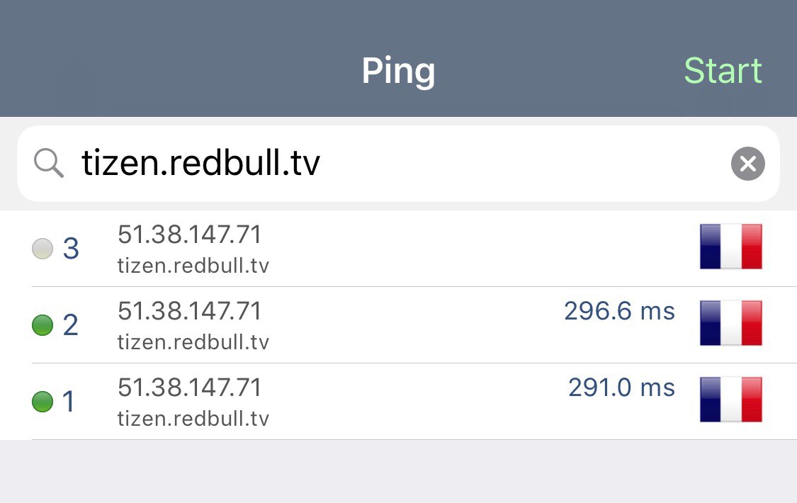Click the green status dot for ping 1
The image size is (797, 503).
pyautogui.click(x=43, y=402)
